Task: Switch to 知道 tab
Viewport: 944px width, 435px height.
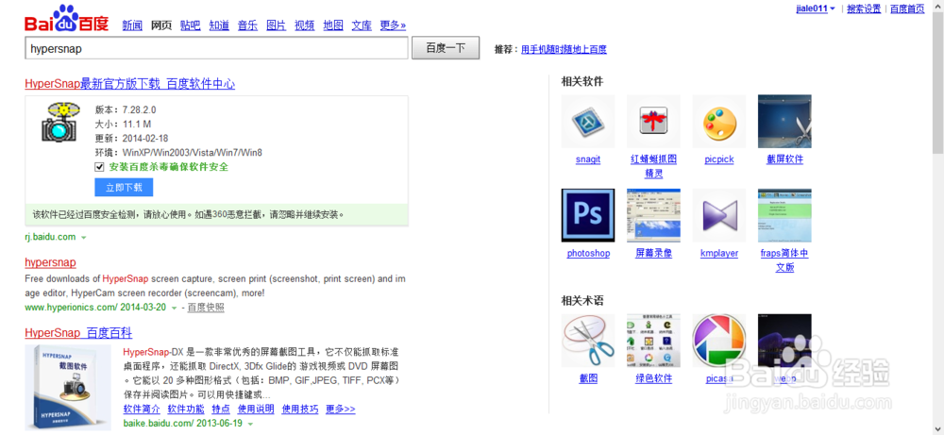Action: coord(219,25)
